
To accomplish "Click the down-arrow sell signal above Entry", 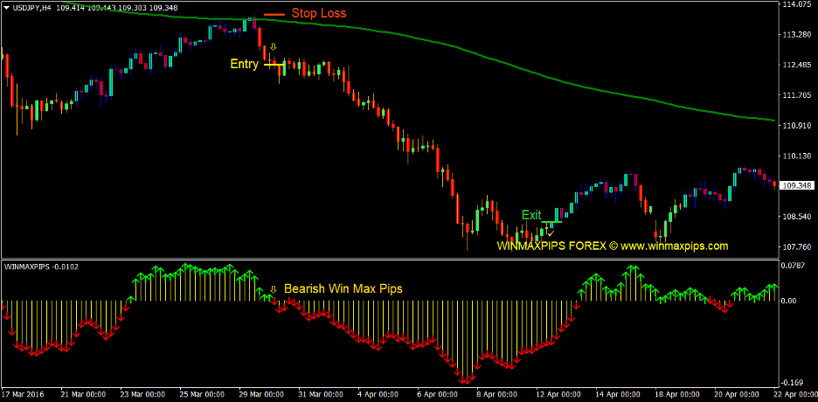I will pyautogui.click(x=274, y=47).
